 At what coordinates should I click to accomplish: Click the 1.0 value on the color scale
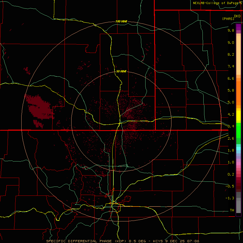click(x=231, y=162)
